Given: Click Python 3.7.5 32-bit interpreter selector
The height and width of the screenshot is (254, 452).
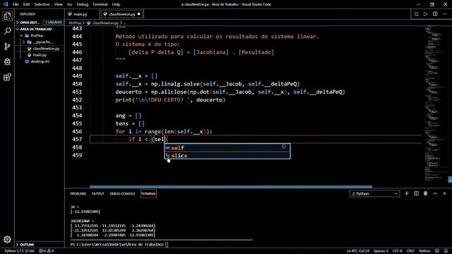Looking at the screenshot, I should click(x=19, y=251).
